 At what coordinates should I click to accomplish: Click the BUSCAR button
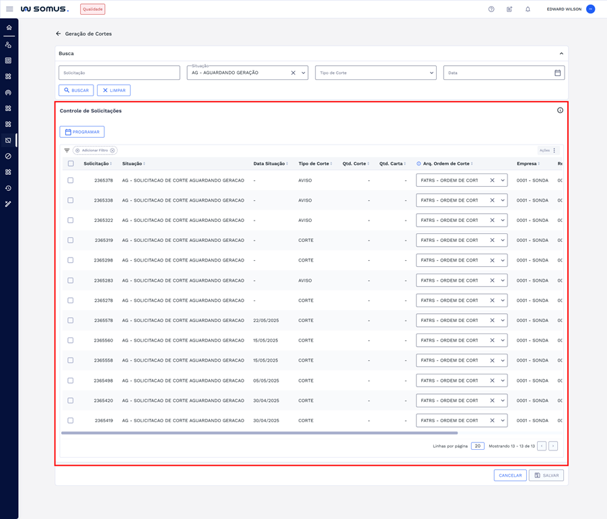(76, 90)
